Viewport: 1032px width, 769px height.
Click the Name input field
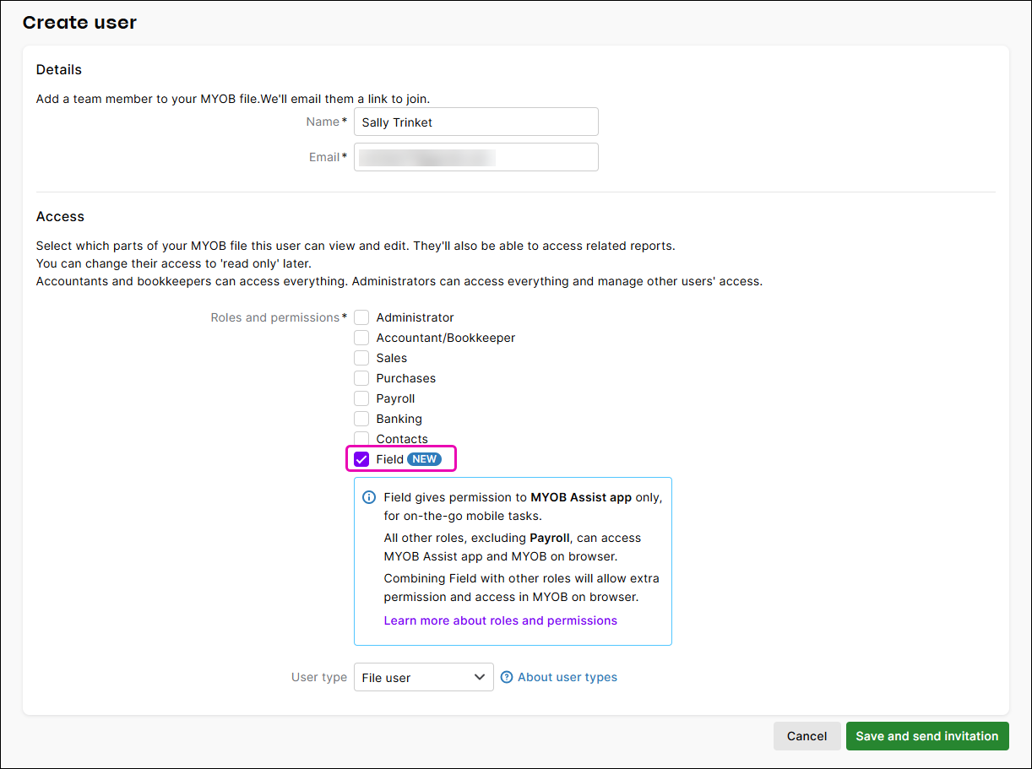click(x=476, y=122)
